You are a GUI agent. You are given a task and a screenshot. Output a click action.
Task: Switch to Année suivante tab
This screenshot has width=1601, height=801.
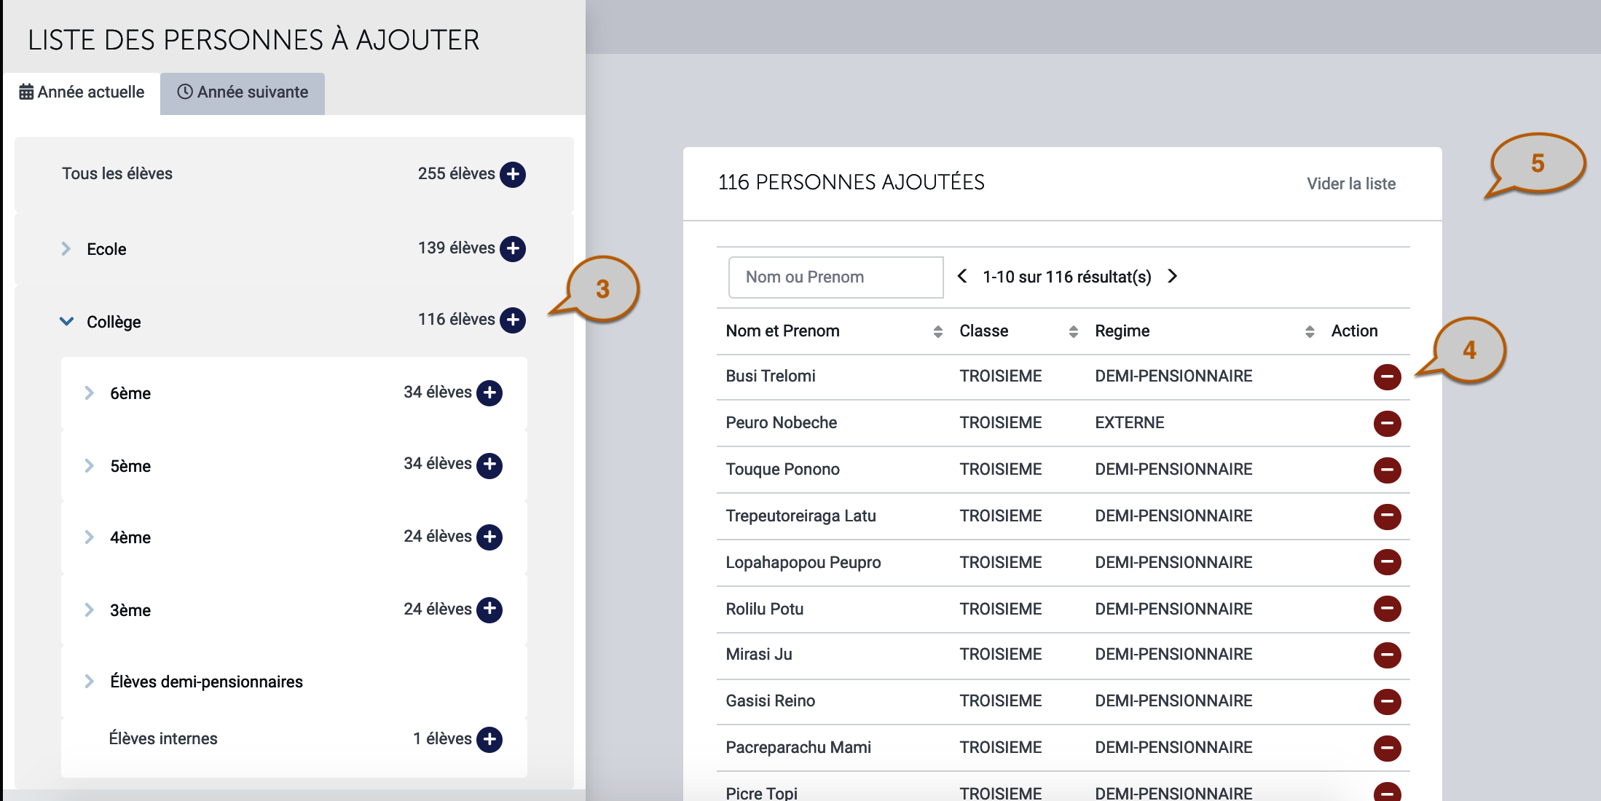(243, 92)
